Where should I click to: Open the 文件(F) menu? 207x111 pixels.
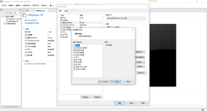(4, 6)
